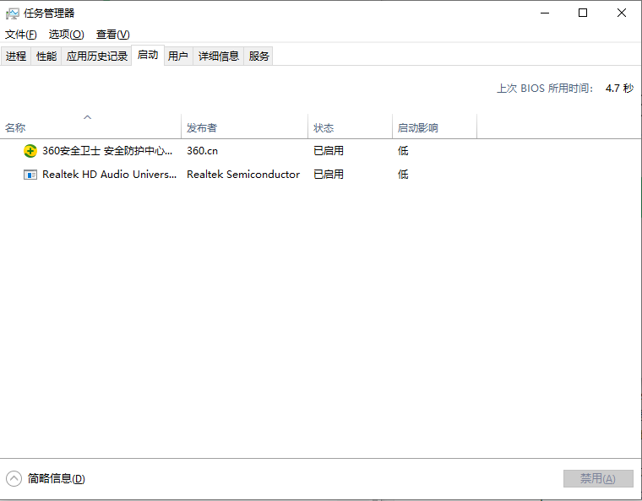The image size is (642, 501).
Task: Click 低 startup impact in the Realtek row
Action: click(403, 175)
